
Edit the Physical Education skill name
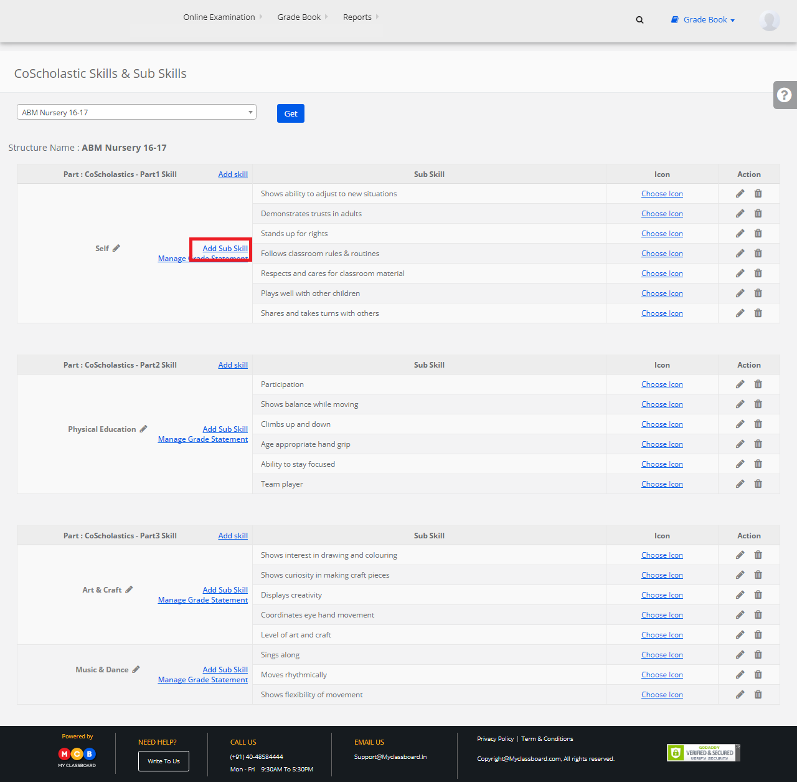click(x=143, y=429)
